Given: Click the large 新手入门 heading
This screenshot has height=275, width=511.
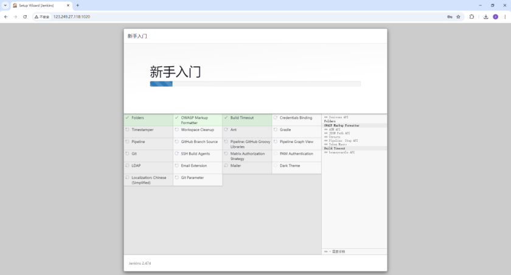Looking at the screenshot, I should [175, 72].
